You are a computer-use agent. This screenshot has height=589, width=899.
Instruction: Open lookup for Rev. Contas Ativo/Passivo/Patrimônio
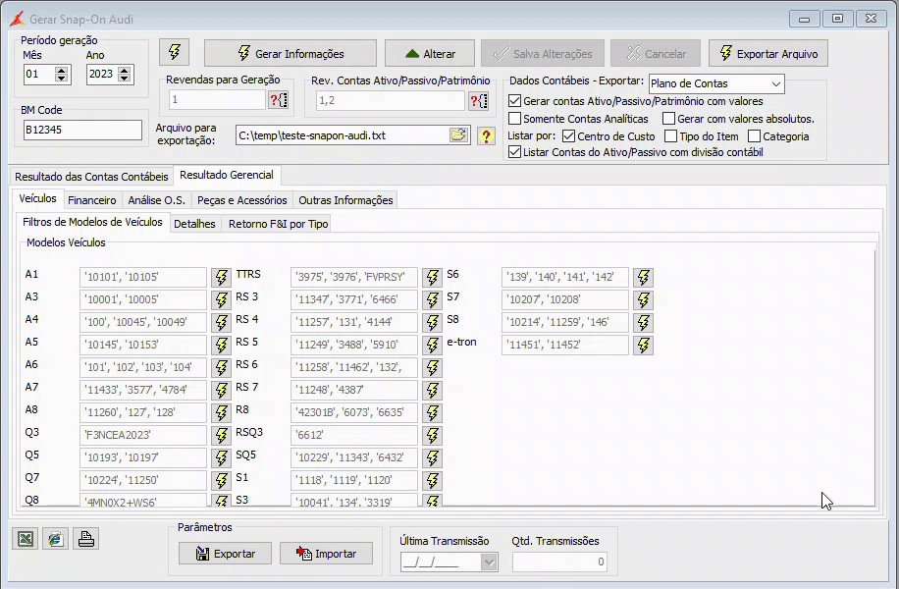click(x=478, y=100)
